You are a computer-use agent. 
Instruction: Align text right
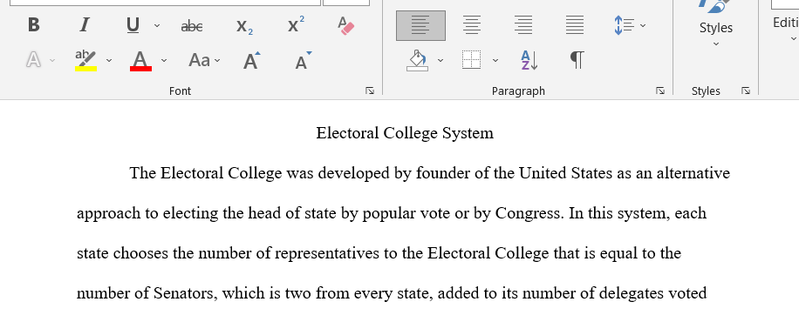tap(523, 25)
